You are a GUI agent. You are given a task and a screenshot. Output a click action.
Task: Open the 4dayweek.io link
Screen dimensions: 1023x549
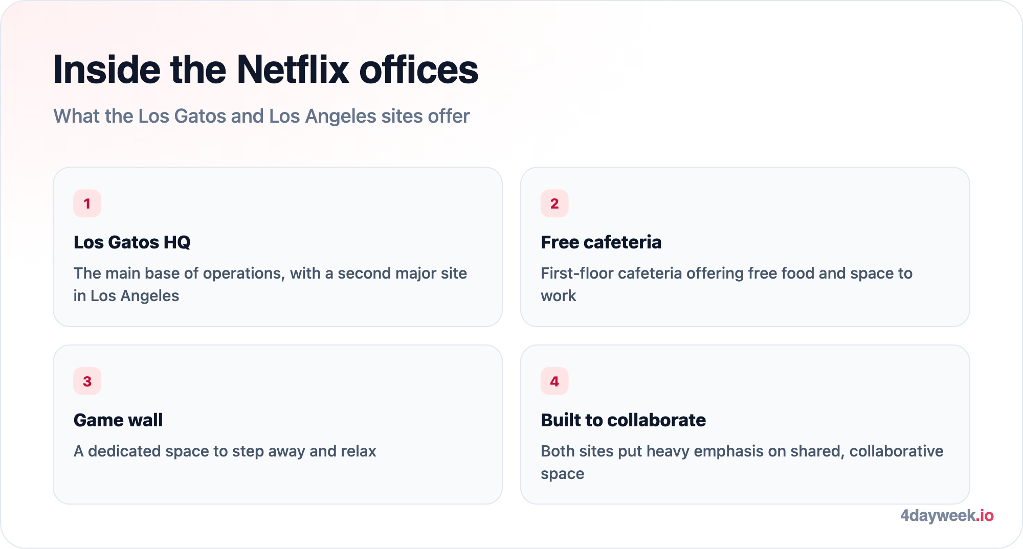[x=947, y=515]
